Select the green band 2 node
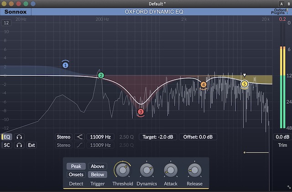Viewport: 292px width, 192px height. pos(101,75)
